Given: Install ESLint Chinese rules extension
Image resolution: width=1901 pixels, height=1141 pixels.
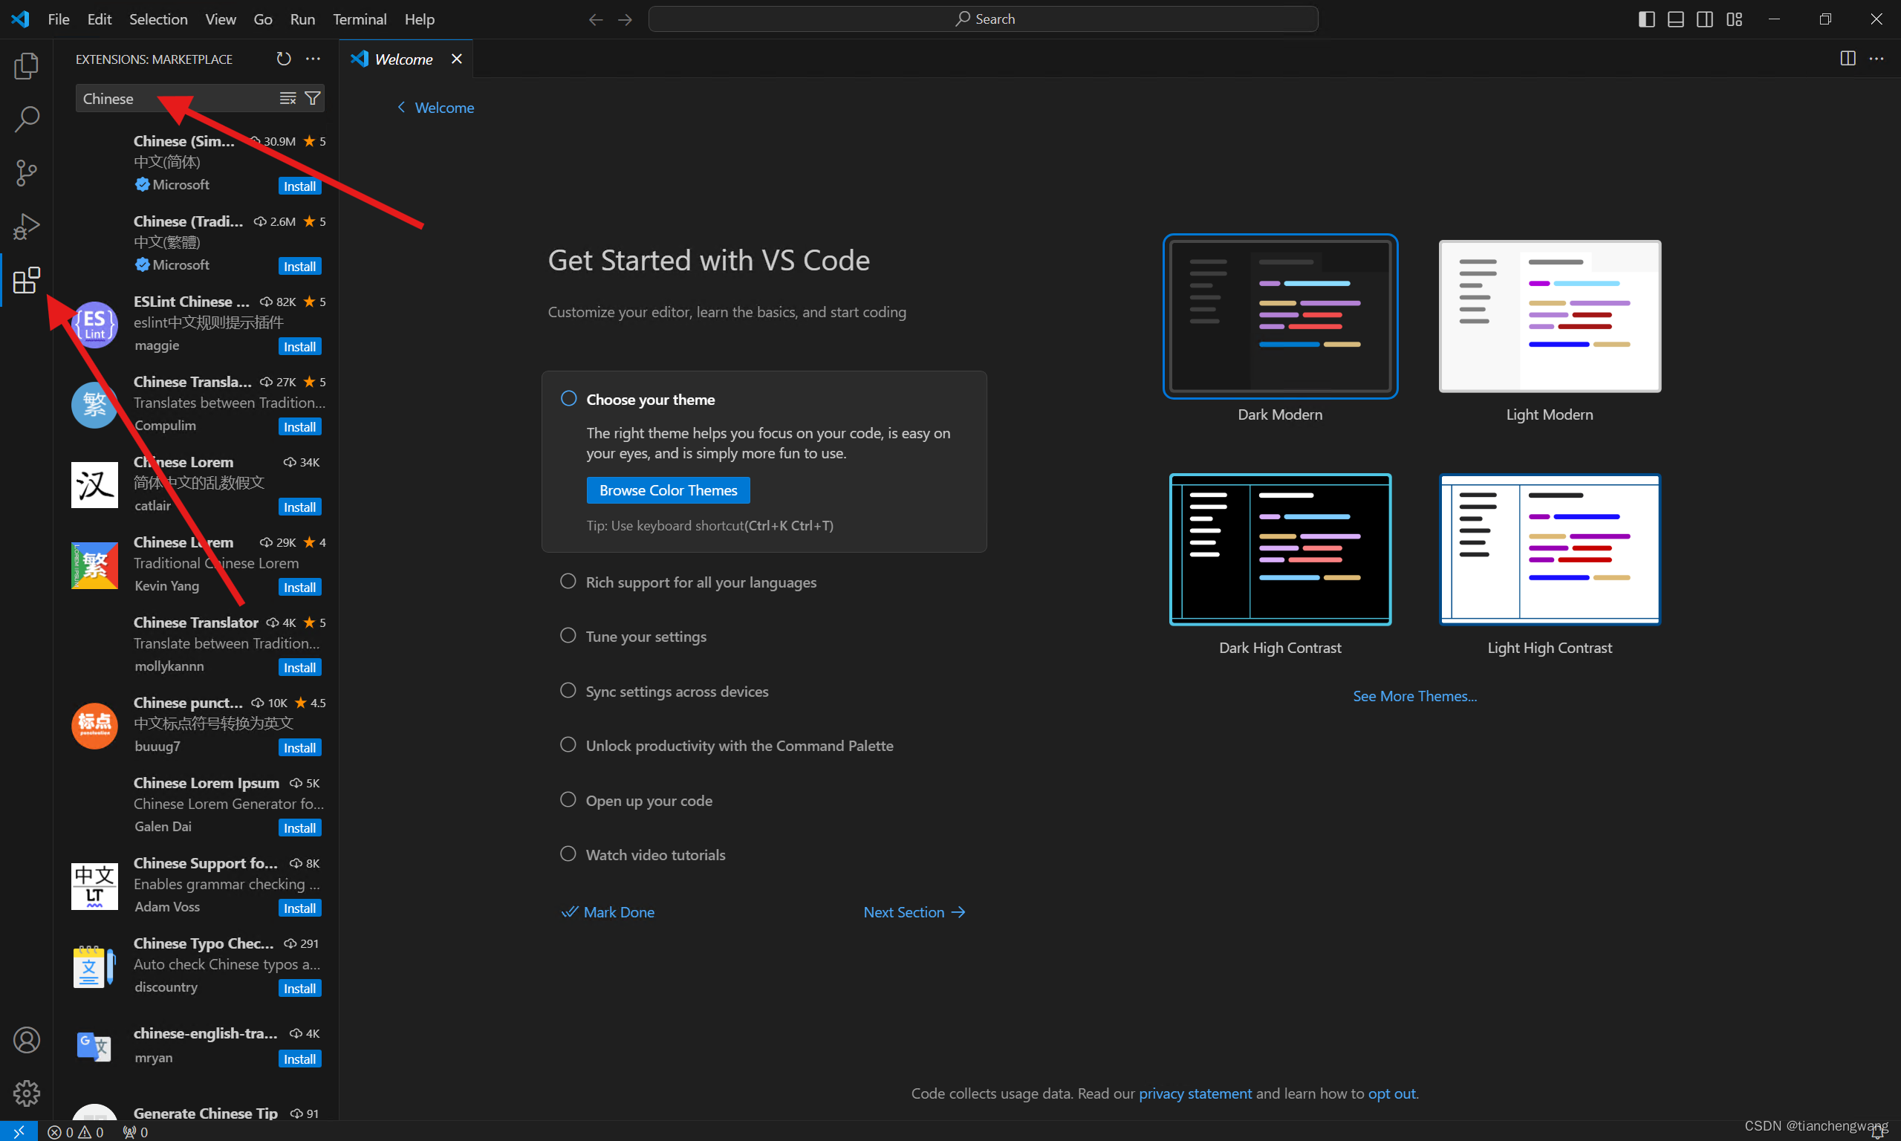Looking at the screenshot, I should [x=299, y=347].
